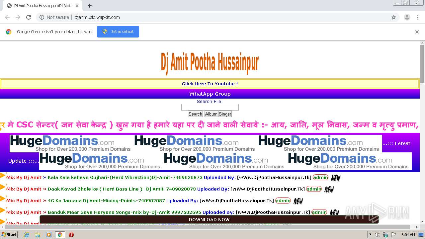Click orange arrow bullet before 4G Ka Jamana row
Image resolution: width=425 pixels, height=239 pixels.
click(x=3, y=199)
